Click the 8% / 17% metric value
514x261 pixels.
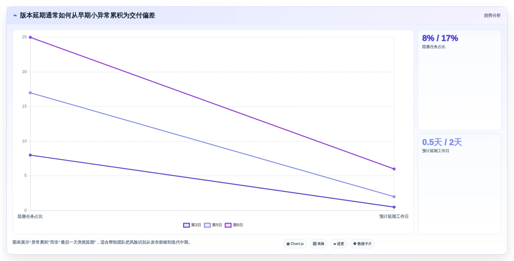pyautogui.click(x=440, y=38)
